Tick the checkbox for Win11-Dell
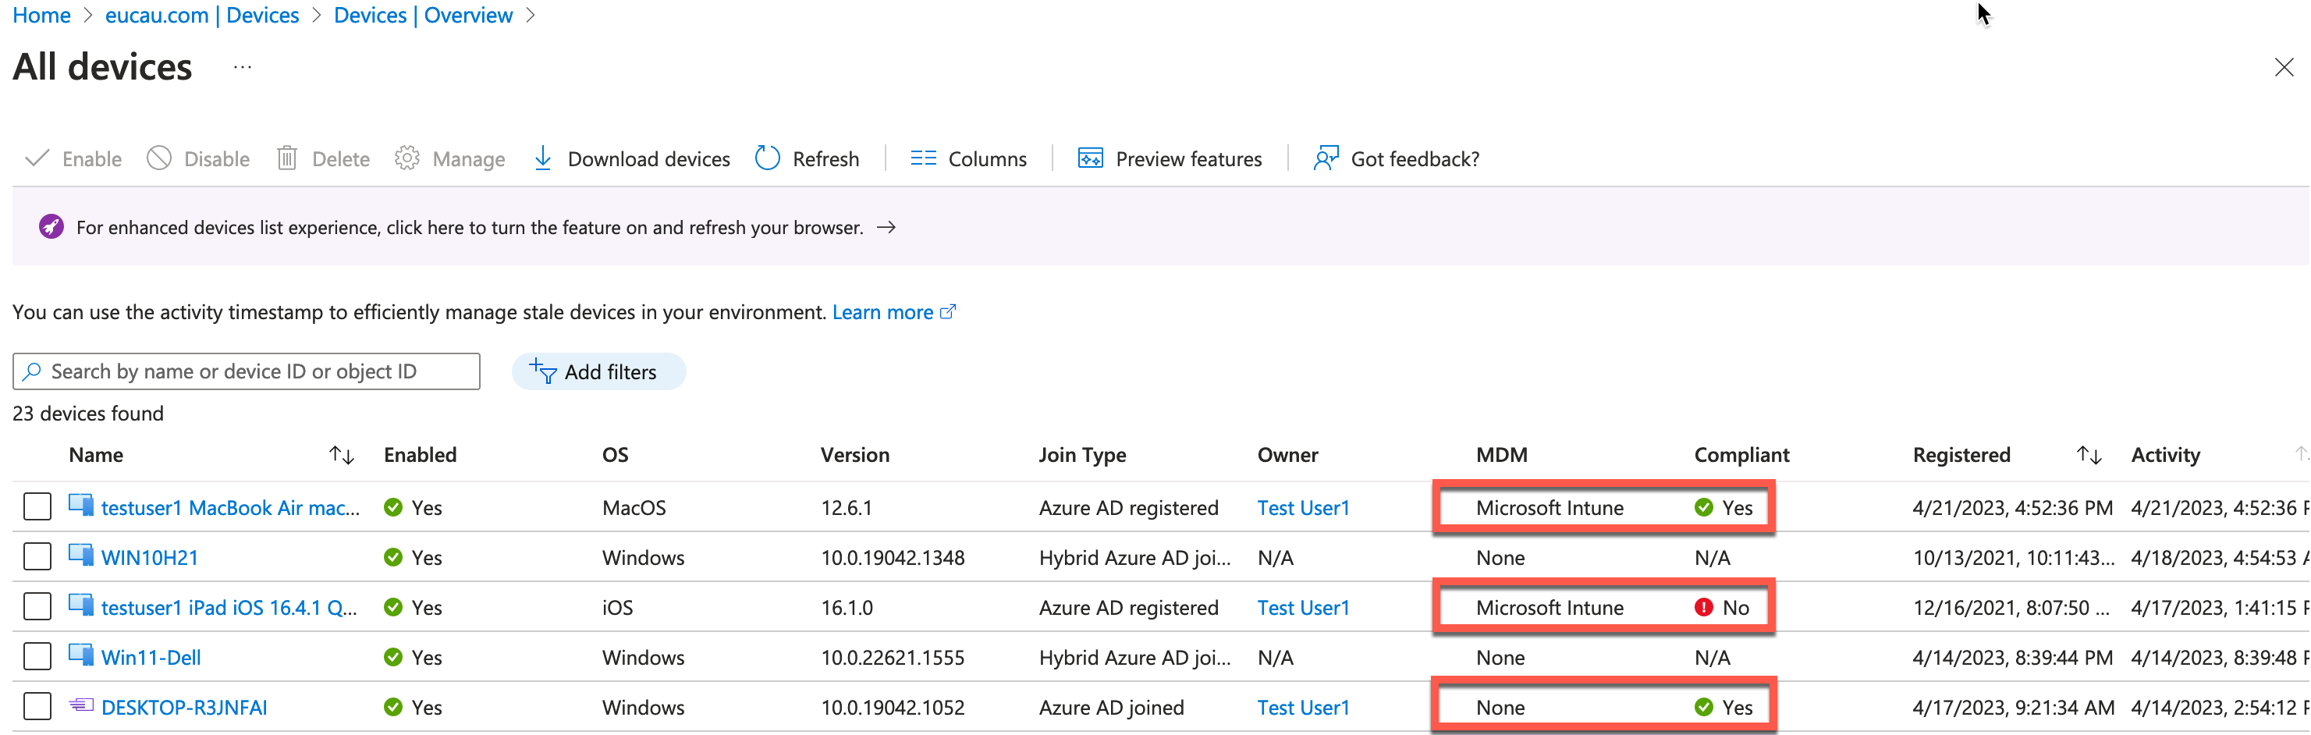The width and height of the screenshot is (2311, 735). [x=37, y=657]
